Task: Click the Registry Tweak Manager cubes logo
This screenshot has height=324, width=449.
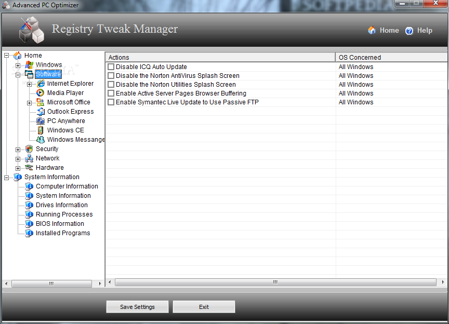Action: click(x=32, y=30)
